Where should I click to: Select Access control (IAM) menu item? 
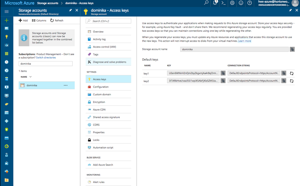point(104,47)
